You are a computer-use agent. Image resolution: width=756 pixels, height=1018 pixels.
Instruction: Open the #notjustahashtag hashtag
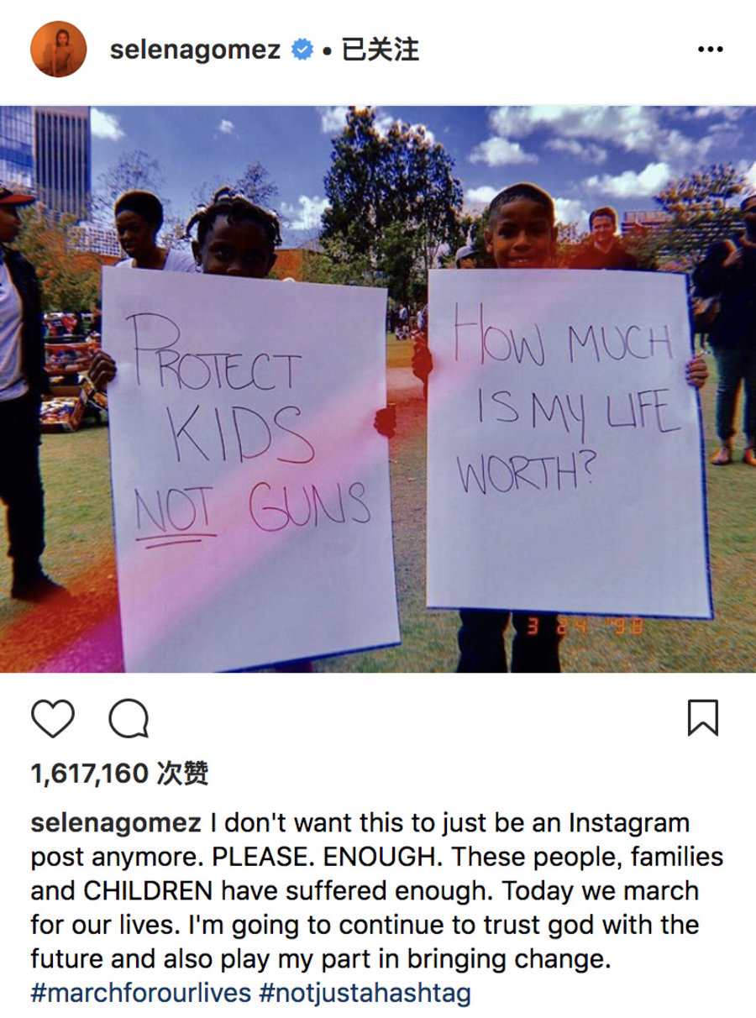coord(365,994)
